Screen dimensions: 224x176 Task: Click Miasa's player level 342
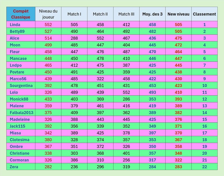pos(48,133)
